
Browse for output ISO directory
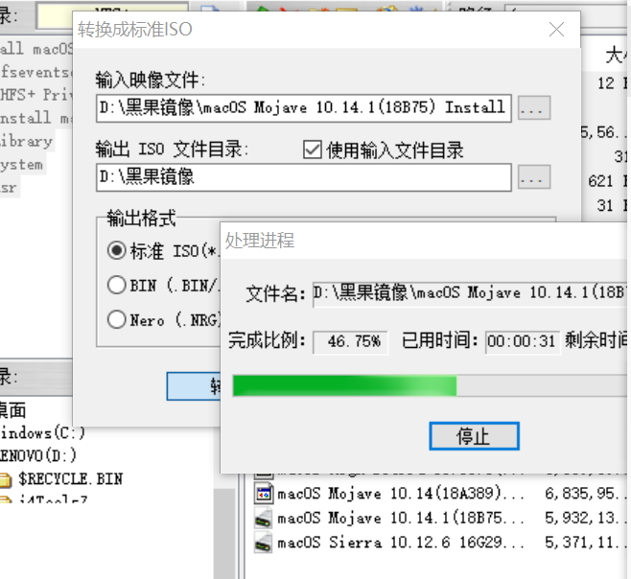(x=533, y=177)
